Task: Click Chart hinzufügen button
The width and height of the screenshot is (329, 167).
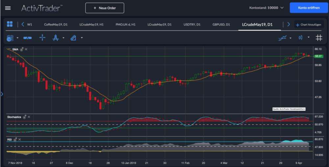Action: coord(309,25)
